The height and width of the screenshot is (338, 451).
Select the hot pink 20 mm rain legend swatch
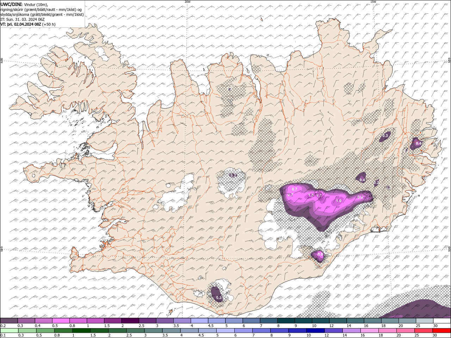pos(406,331)
